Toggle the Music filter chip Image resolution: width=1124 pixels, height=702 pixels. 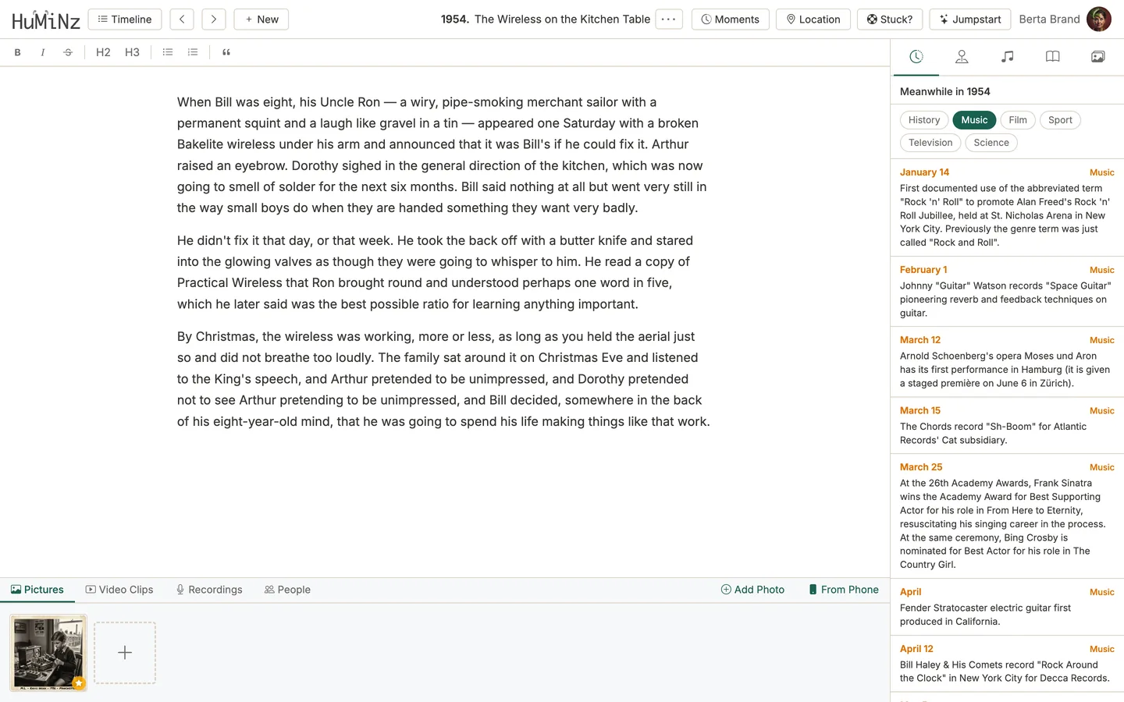click(x=974, y=120)
